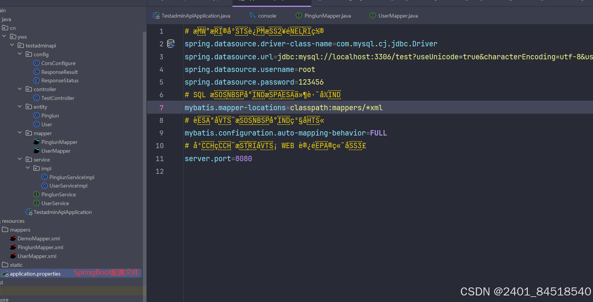Image resolution: width=593 pixels, height=302 pixels.
Task: Collapse the testadminapi package
Action: [x=12, y=45]
